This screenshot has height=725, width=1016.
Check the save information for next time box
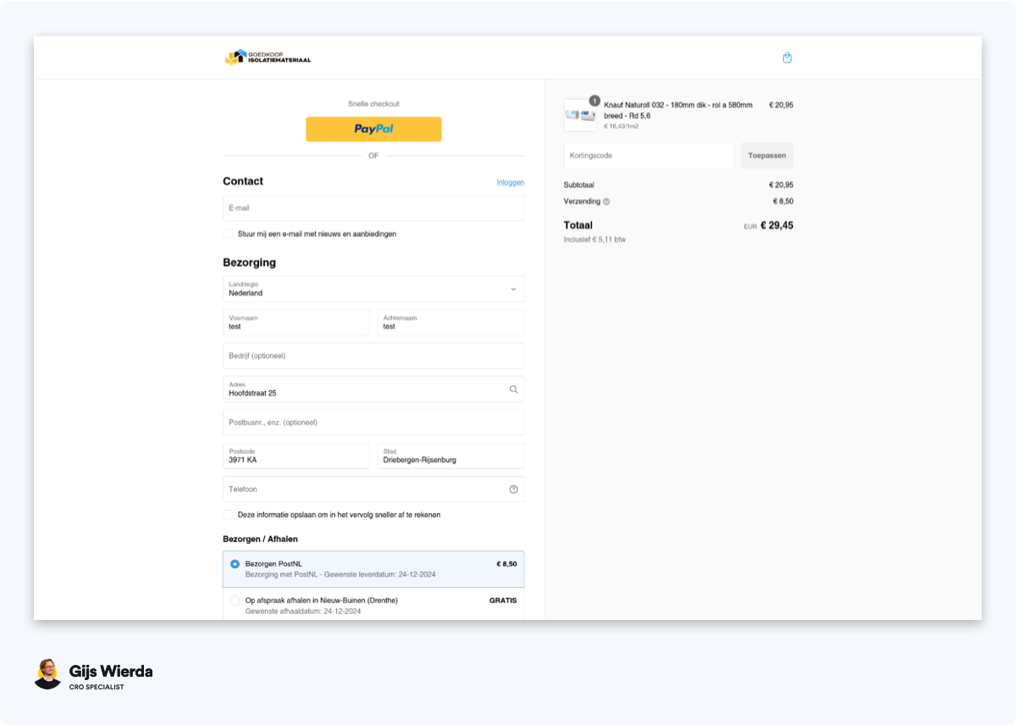pos(228,514)
